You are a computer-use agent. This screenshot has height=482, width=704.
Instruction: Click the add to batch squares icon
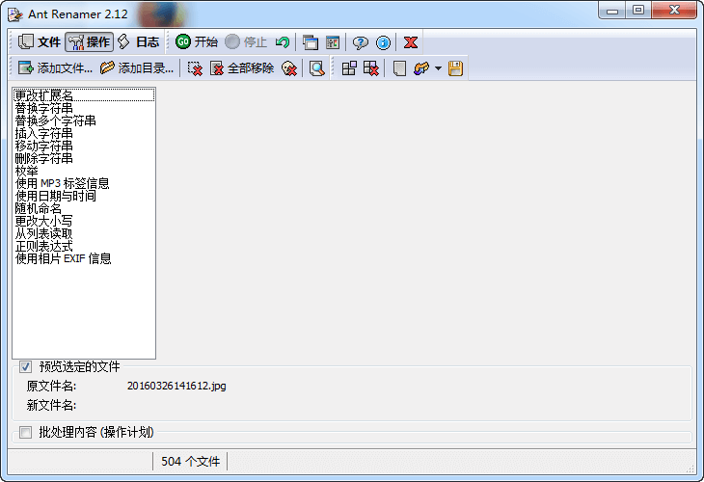point(349,68)
